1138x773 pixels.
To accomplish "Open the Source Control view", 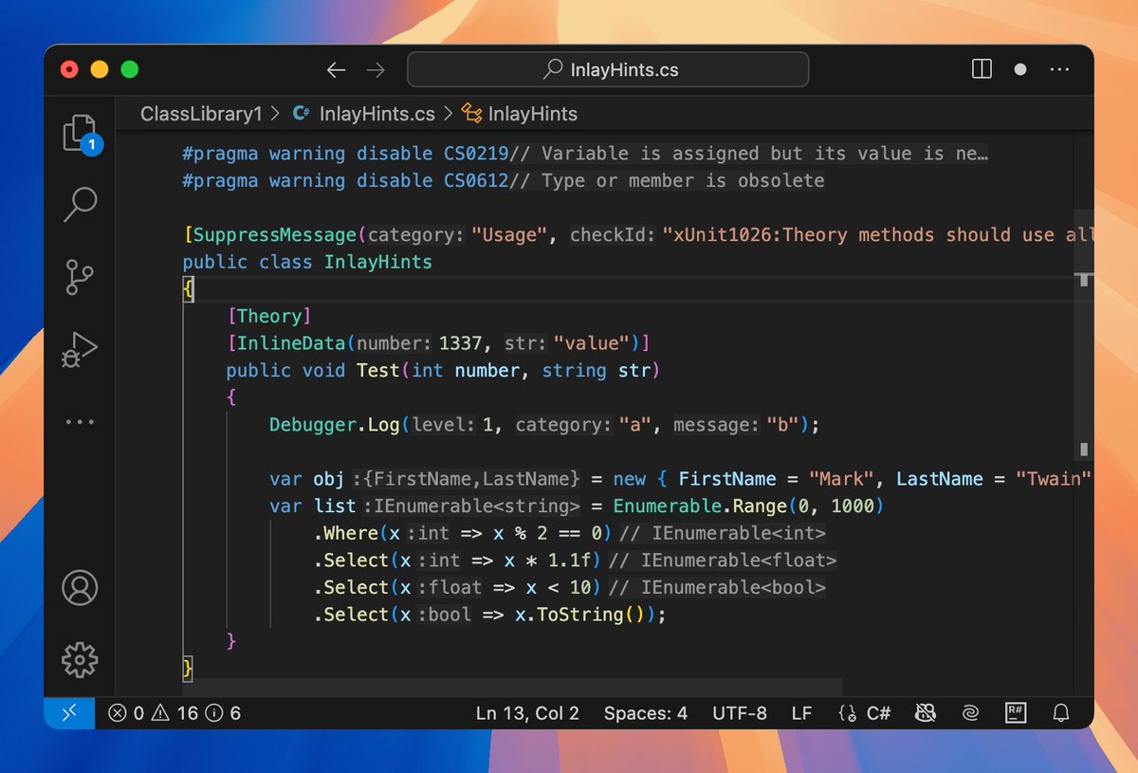I will point(80,277).
